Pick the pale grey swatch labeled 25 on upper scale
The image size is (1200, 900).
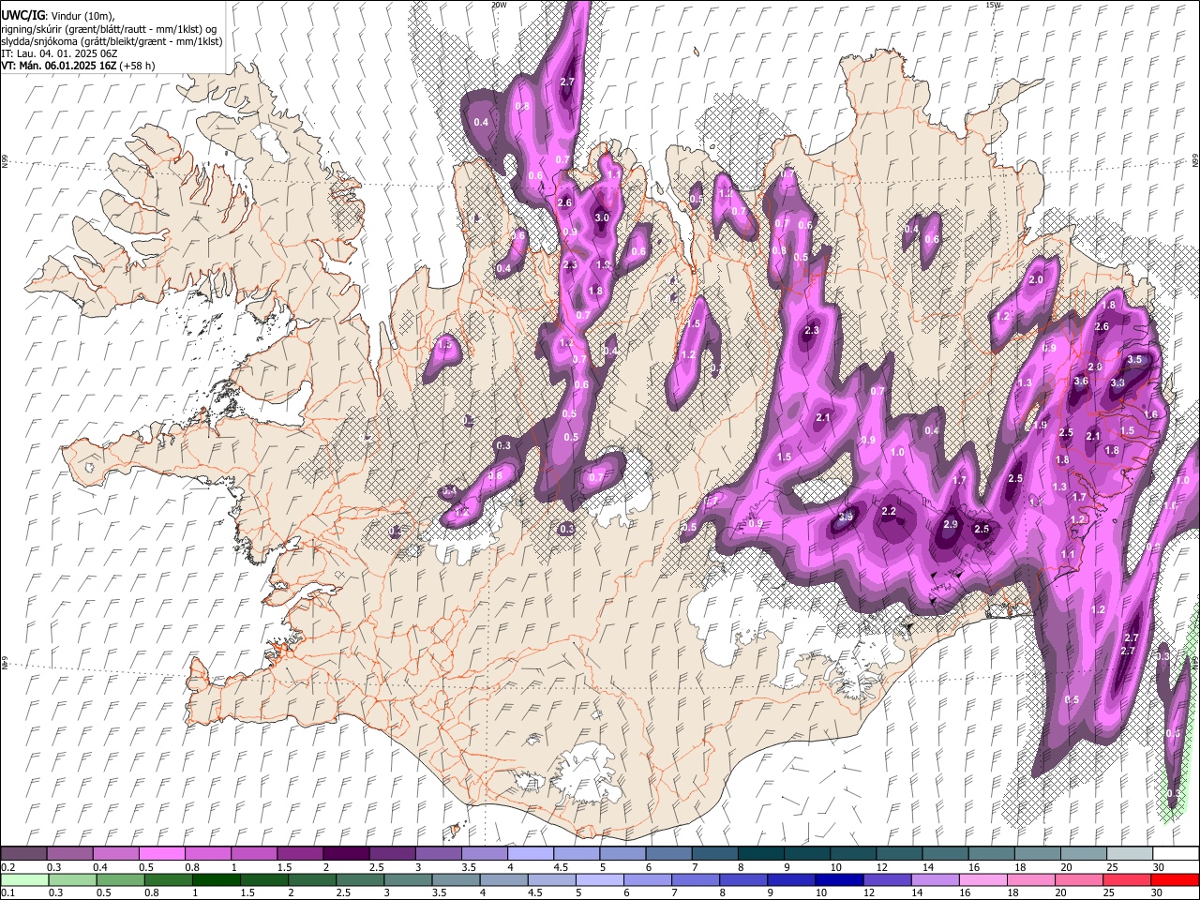[1130, 854]
